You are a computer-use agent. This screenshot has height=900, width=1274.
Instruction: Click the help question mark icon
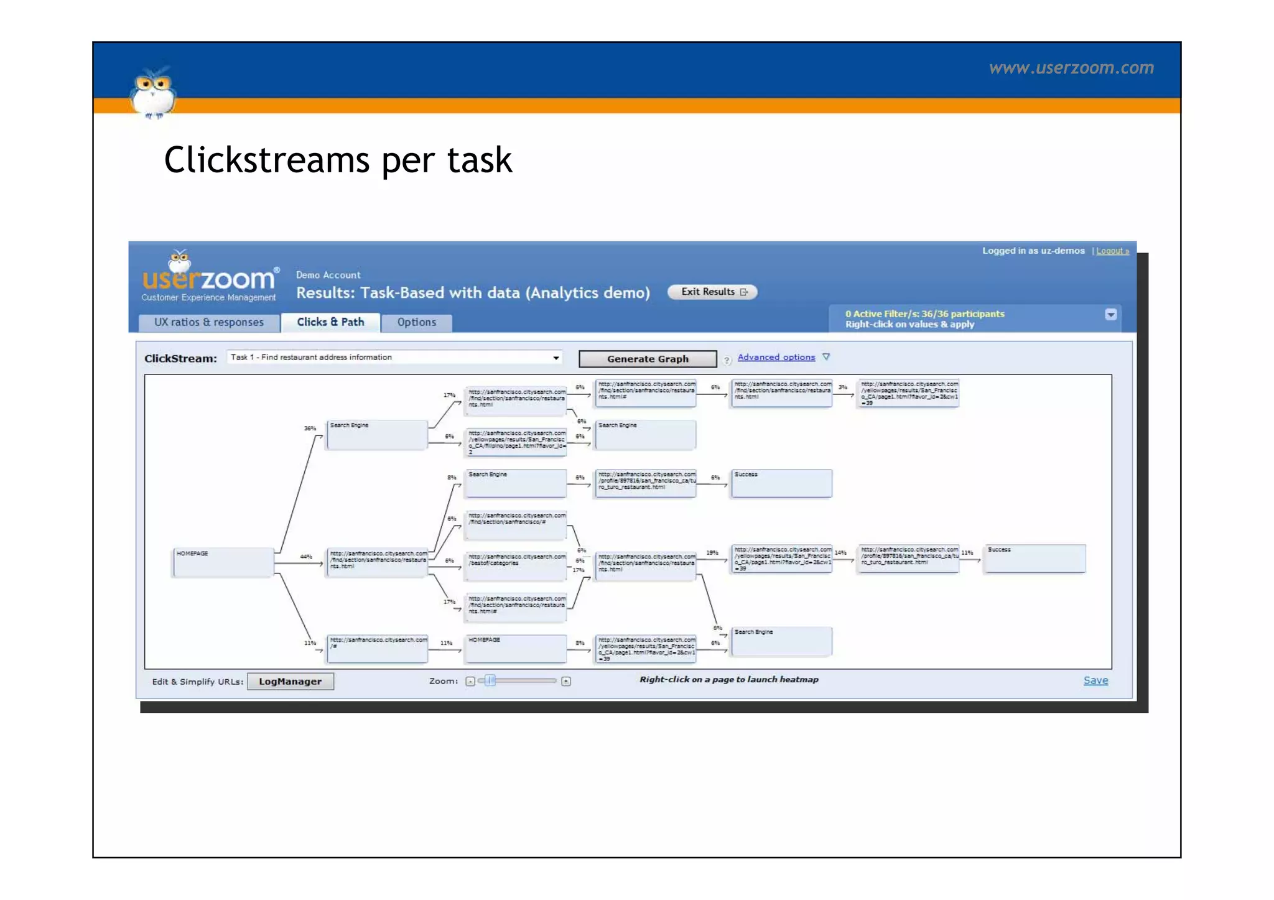coord(727,360)
